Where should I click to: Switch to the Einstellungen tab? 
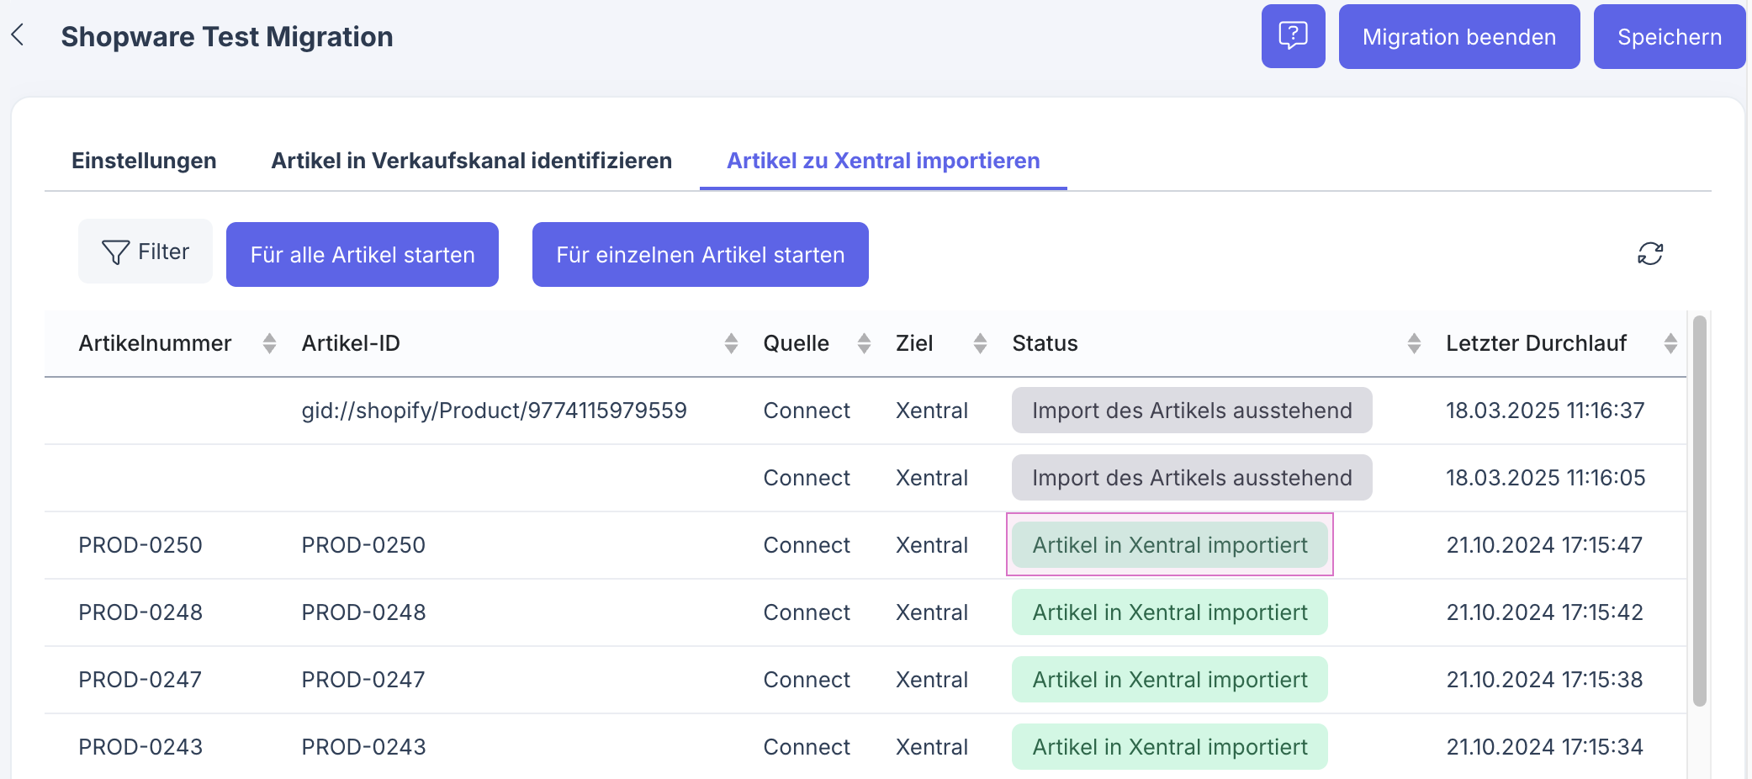(x=144, y=161)
